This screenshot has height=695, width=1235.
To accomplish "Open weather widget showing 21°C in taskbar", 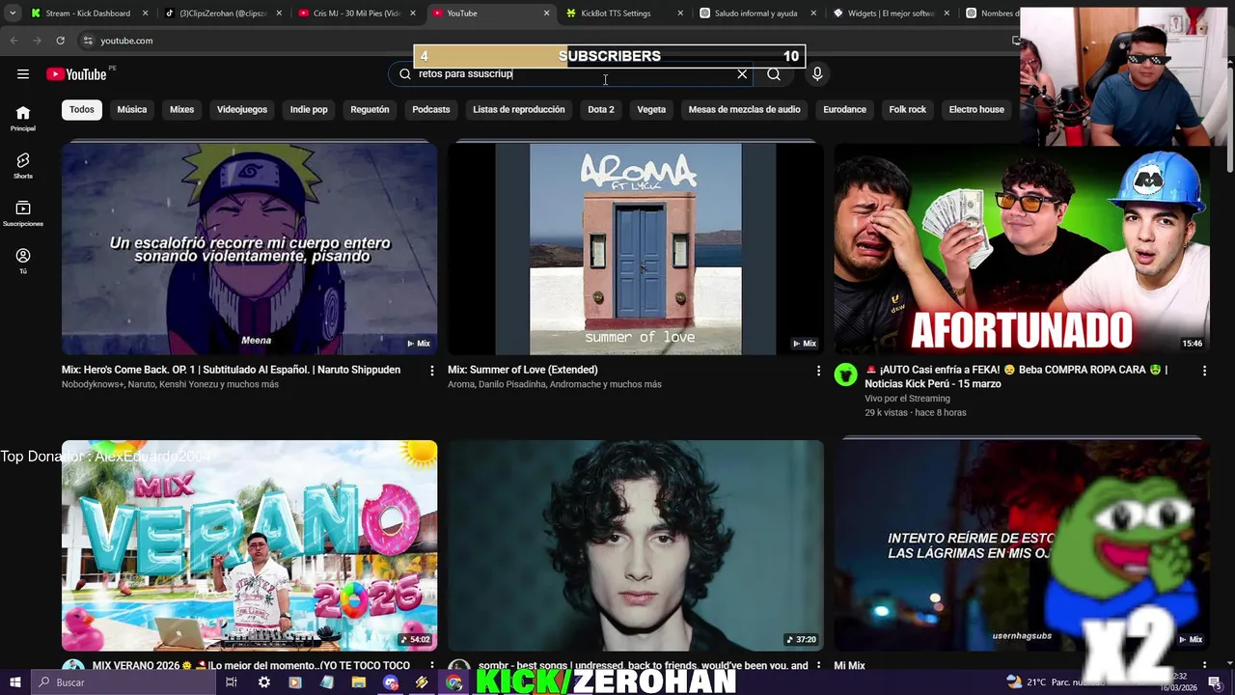I will pyautogui.click(x=1056, y=682).
